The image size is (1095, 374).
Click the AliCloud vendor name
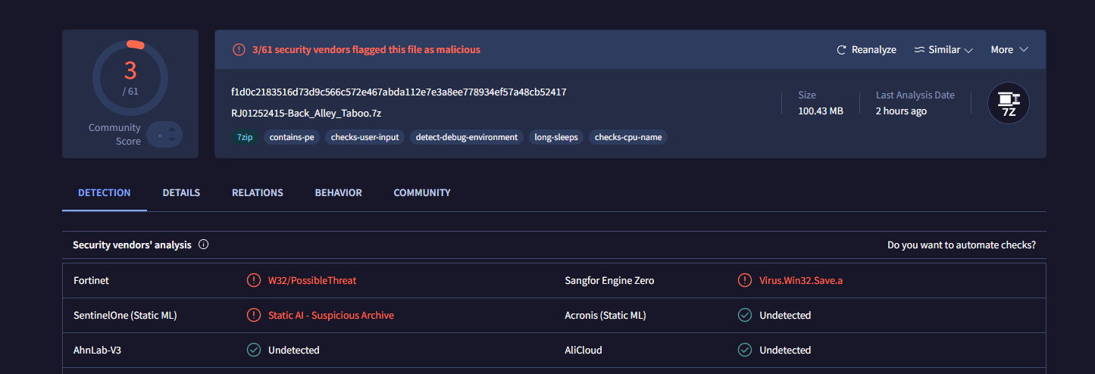[x=583, y=350]
